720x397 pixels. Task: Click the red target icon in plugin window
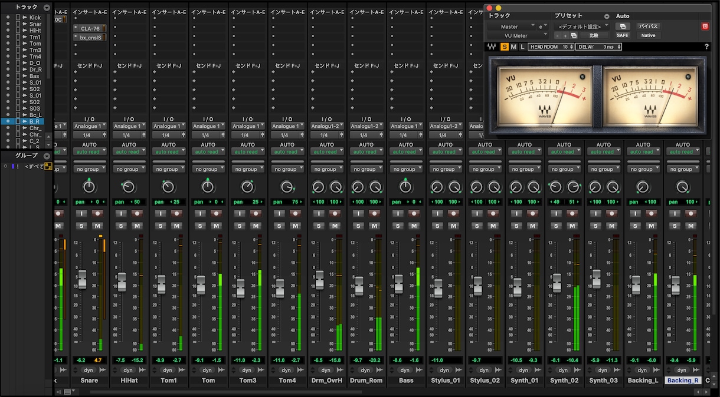point(705,27)
